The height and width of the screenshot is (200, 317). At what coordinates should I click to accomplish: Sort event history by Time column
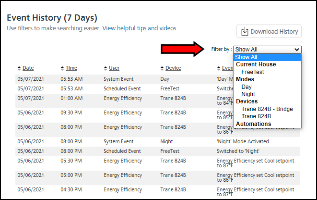click(x=71, y=68)
